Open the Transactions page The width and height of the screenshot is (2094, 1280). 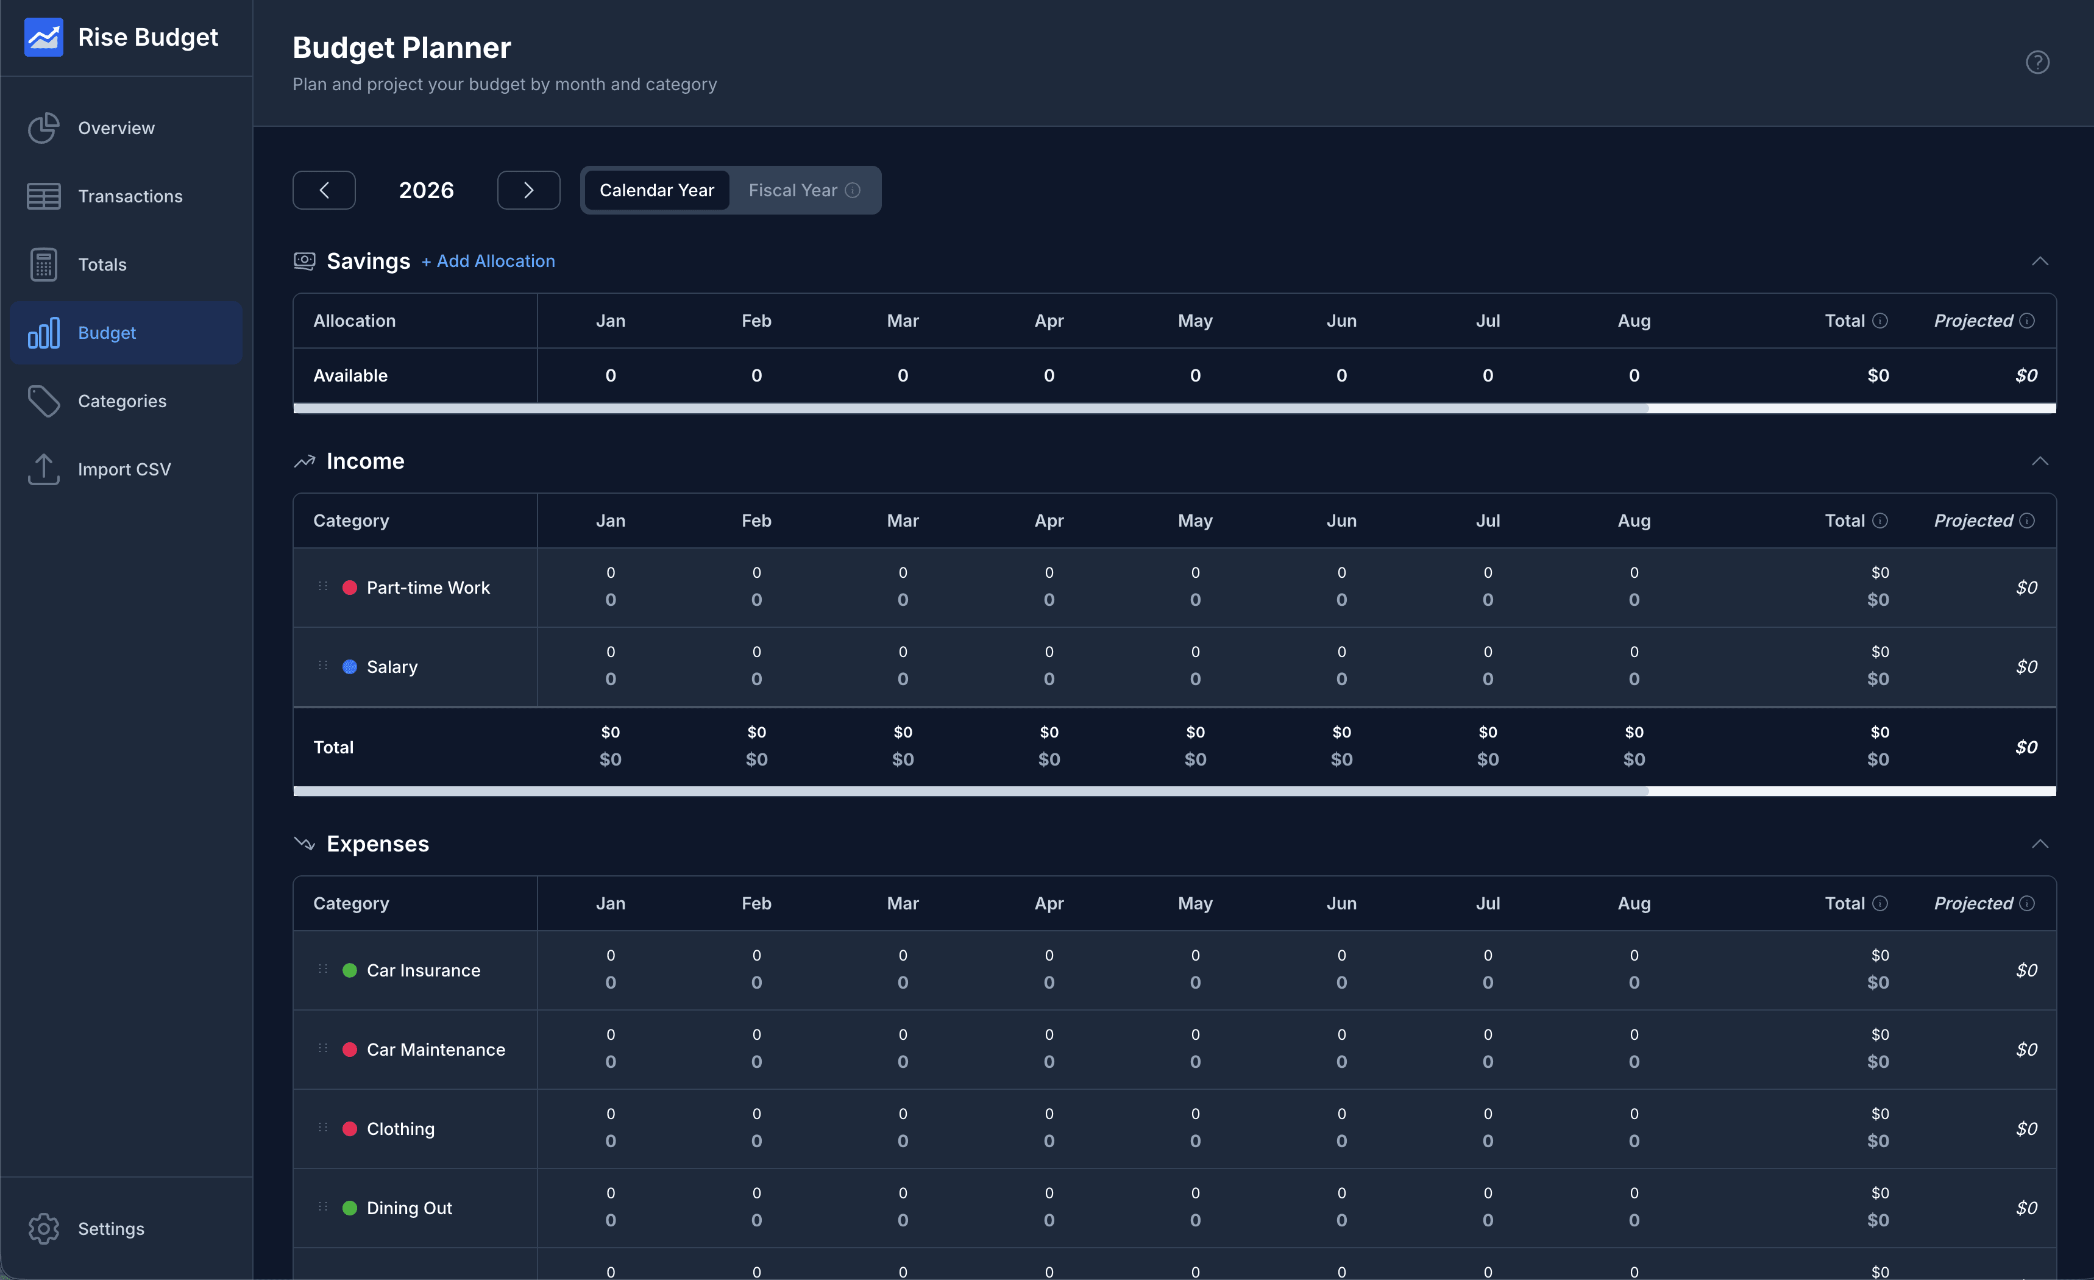[x=129, y=196]
